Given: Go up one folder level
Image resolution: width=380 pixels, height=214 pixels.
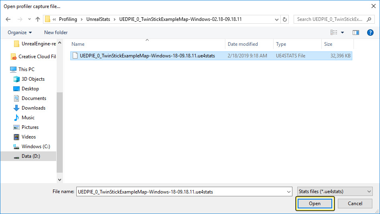Looking at the screenshot, I should pyautogui.click(x=38, y=19).
